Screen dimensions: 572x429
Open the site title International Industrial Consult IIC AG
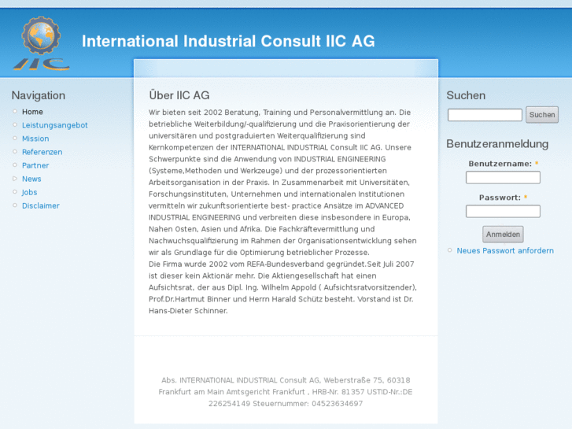(228, 41)
